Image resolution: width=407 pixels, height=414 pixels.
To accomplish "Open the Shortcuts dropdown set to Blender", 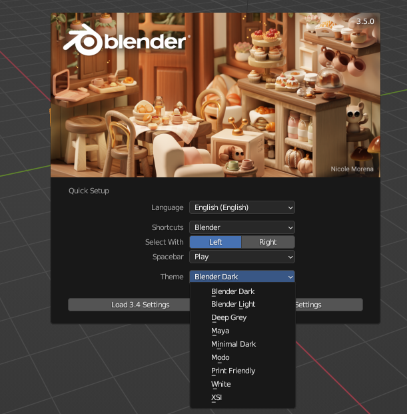I will [x=242, y=227].
